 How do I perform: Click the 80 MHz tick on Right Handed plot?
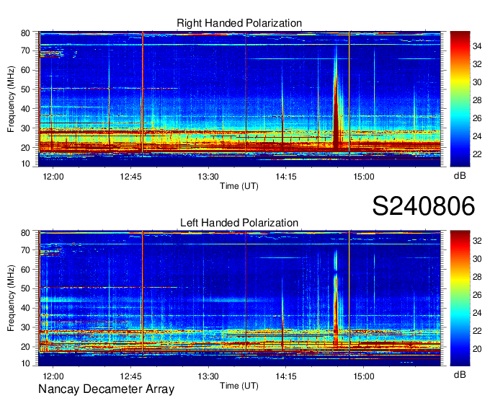[x=25, y=33]
